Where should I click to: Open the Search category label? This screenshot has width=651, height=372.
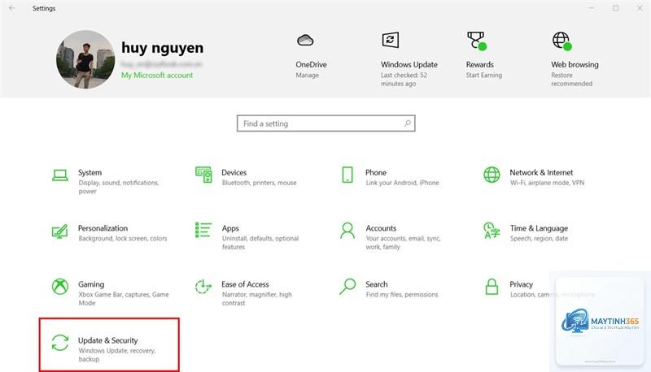[x=377, y=284]
